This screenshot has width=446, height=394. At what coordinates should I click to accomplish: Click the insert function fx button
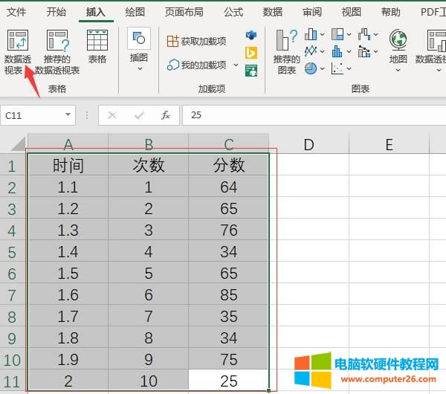166,115
